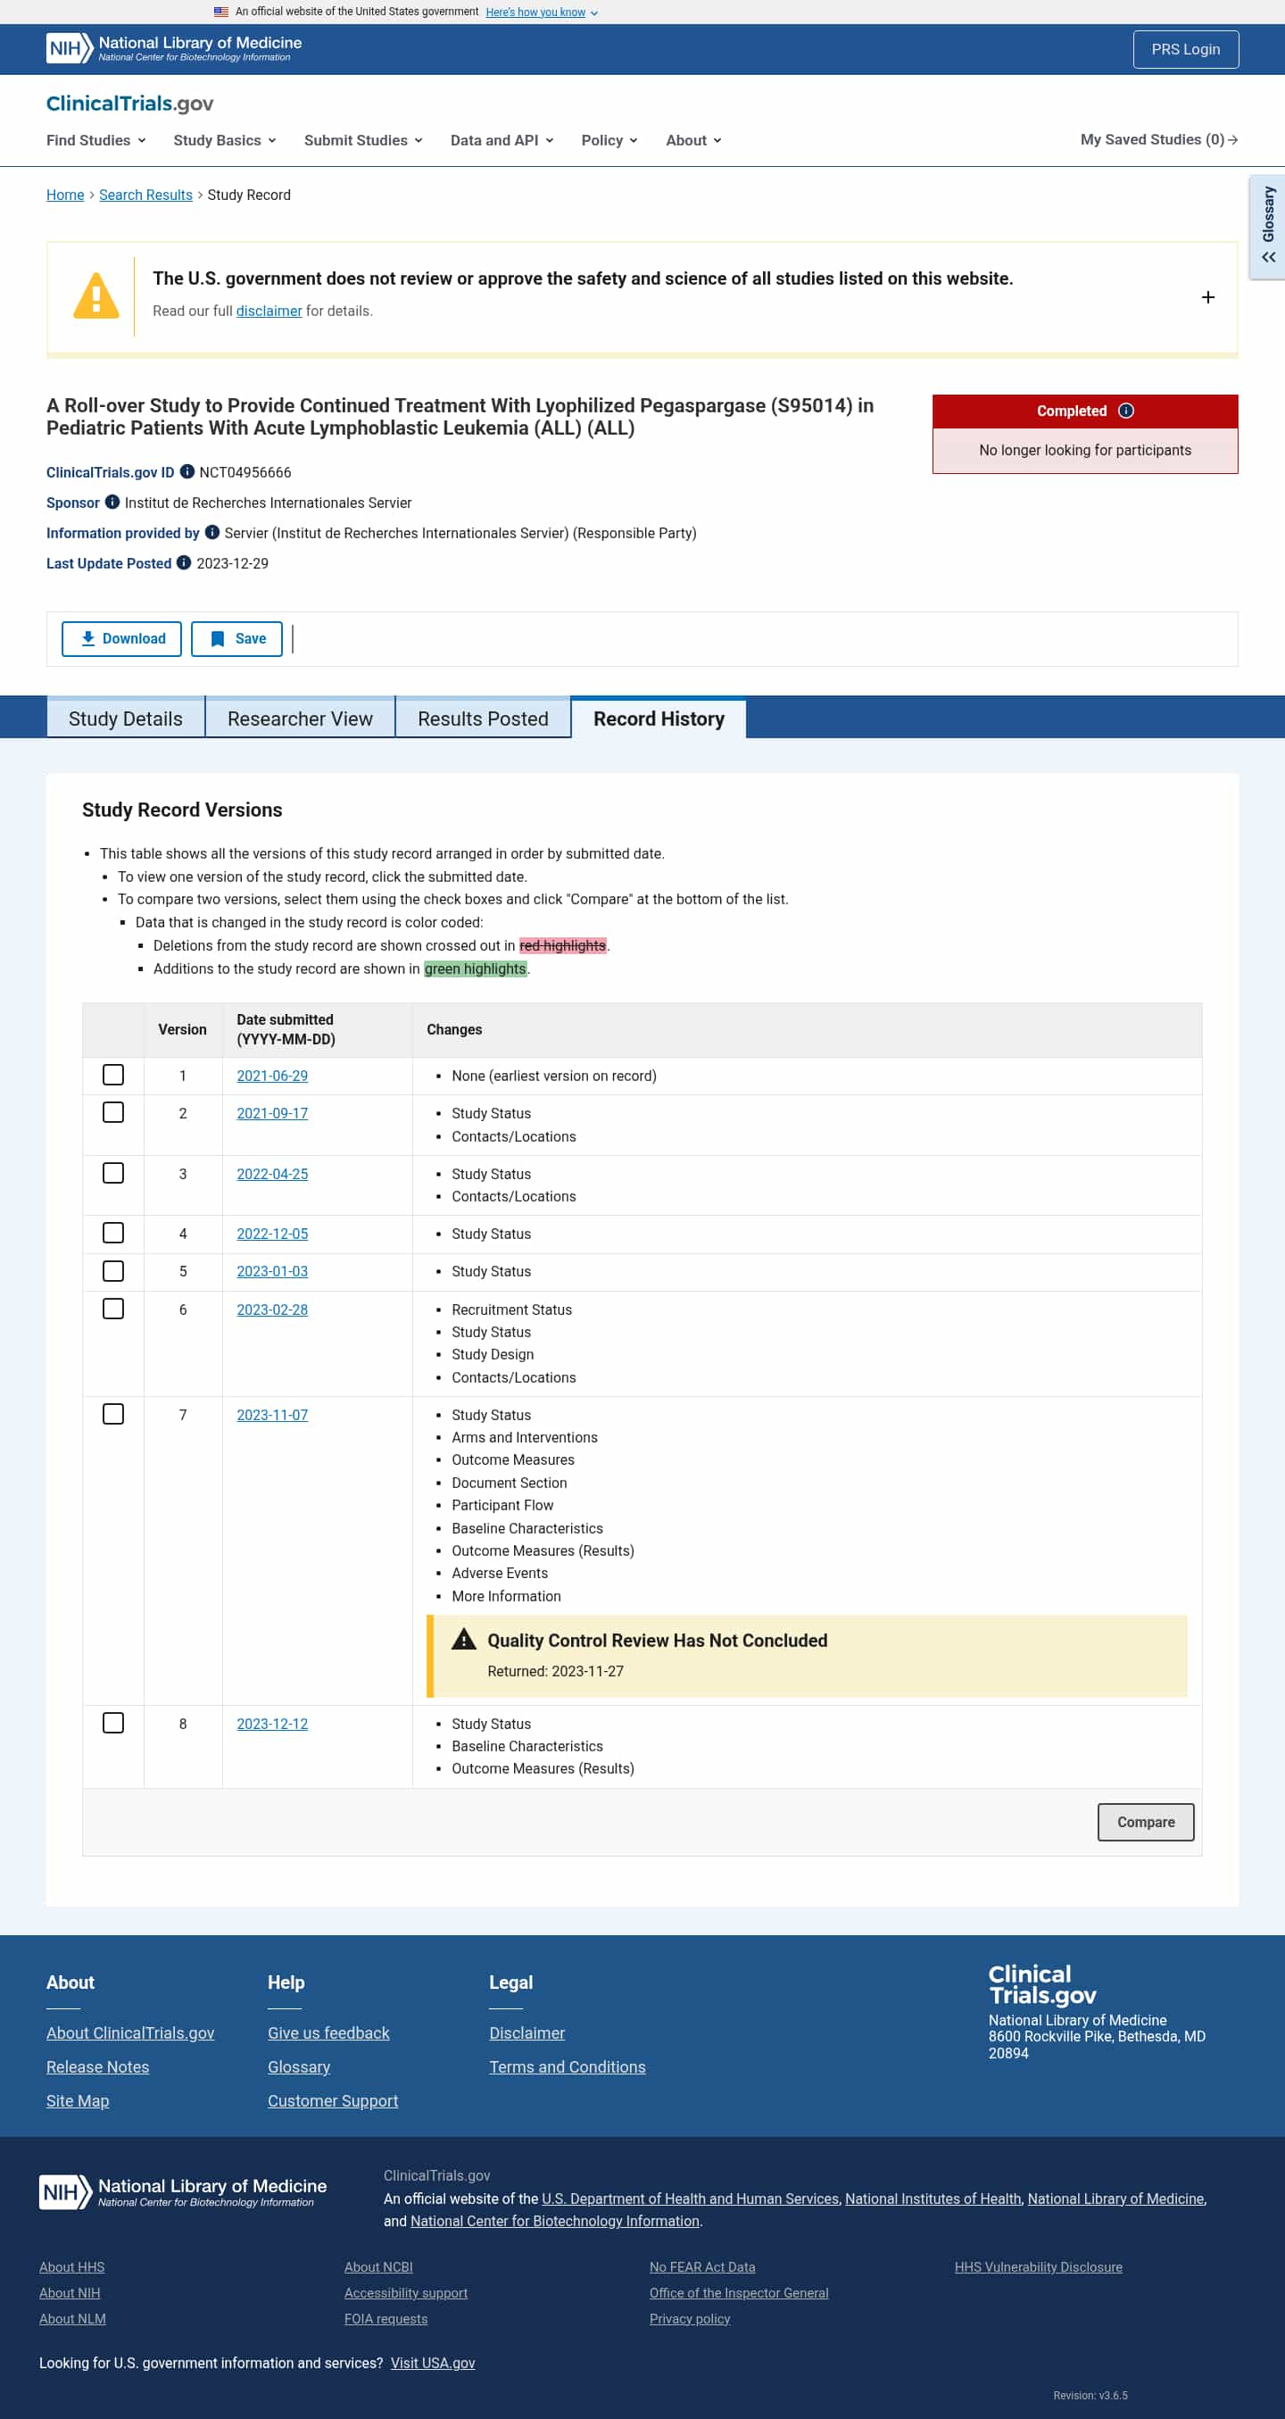Mark the checkbox for version 6

112,1308
